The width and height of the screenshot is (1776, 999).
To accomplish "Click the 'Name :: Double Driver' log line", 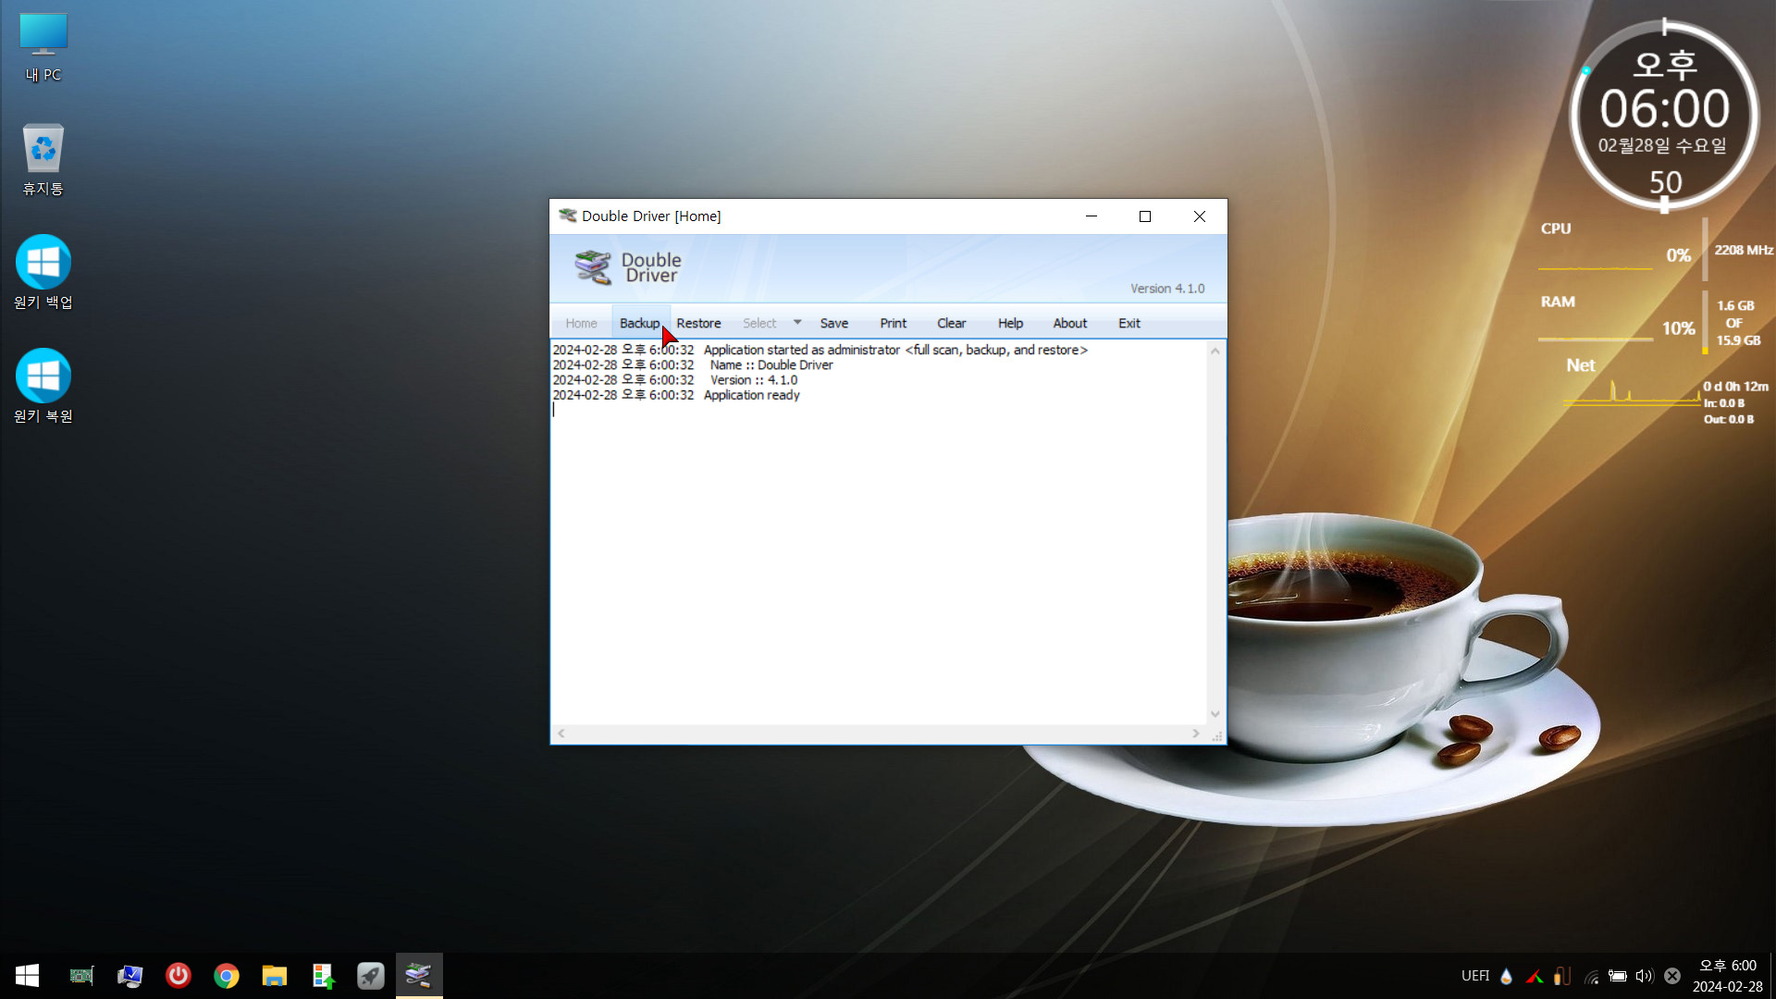I will pyautogui.click(x=771, y=365).
